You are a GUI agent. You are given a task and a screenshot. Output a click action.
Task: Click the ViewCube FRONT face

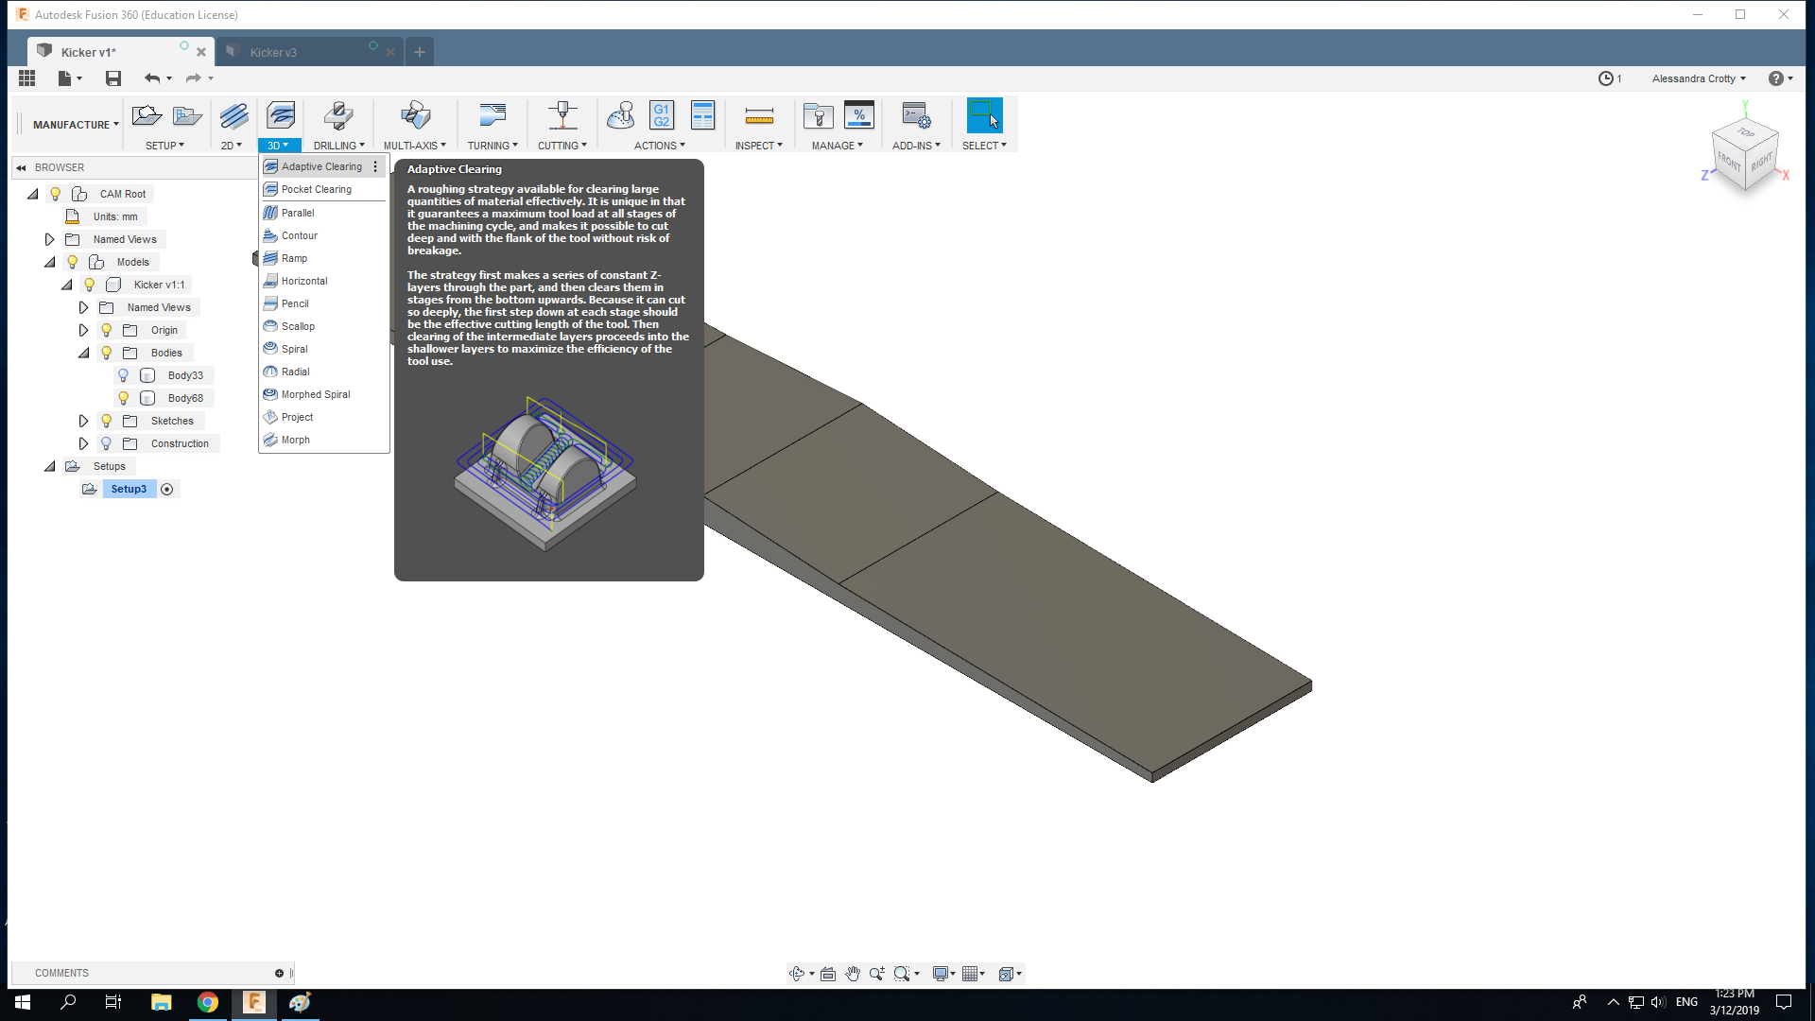click(x=1729, y=161)
